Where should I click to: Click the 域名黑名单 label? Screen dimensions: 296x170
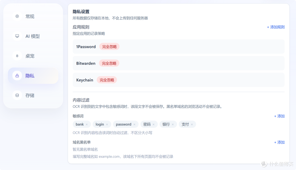(x=82, y=142)
